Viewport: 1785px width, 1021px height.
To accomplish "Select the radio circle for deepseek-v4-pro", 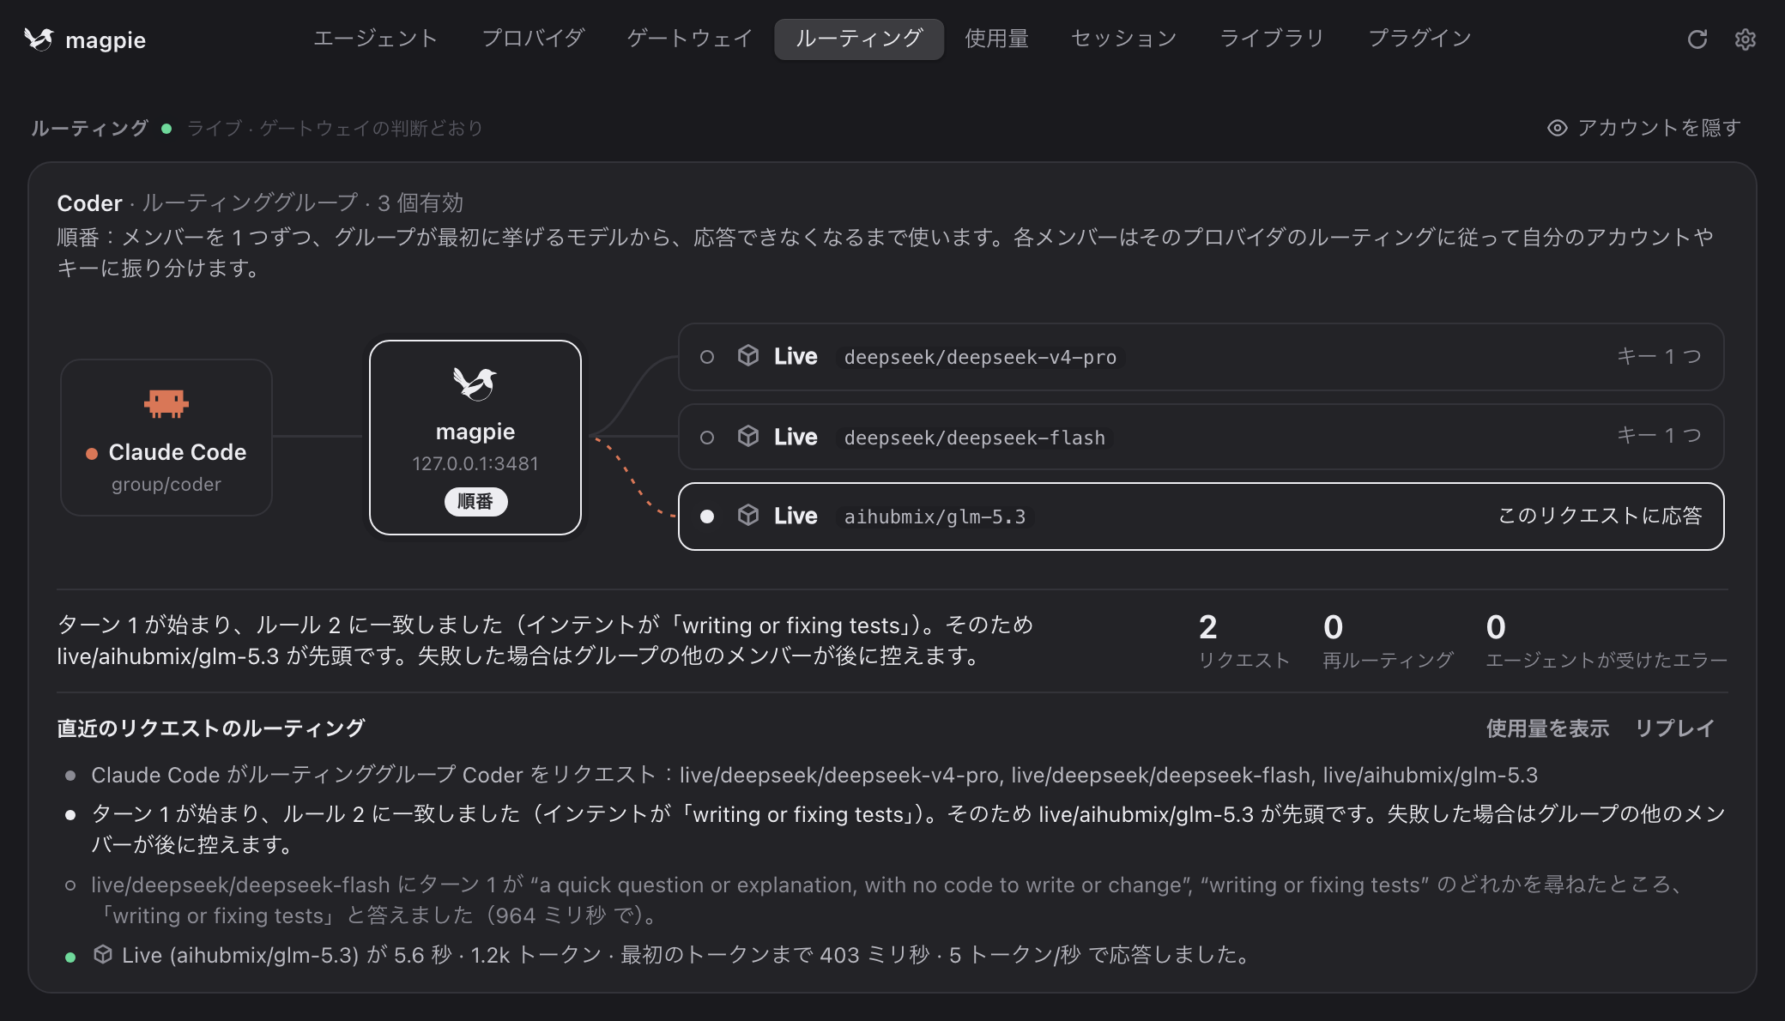I will click(x=707, y=357).
